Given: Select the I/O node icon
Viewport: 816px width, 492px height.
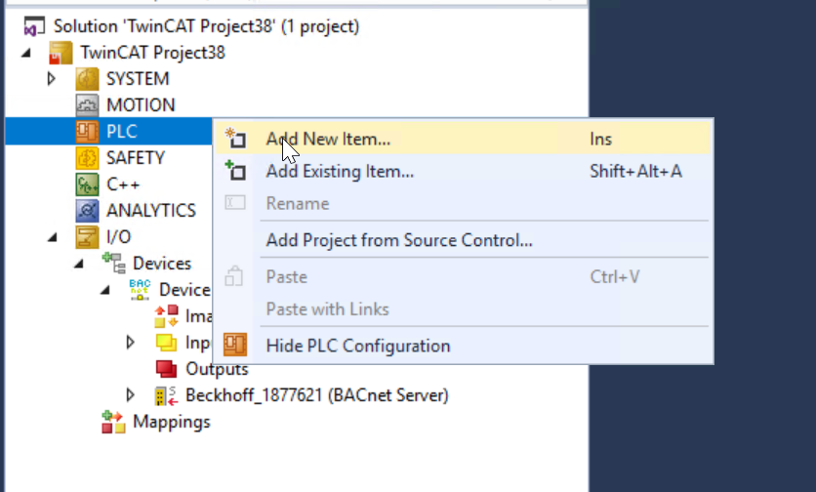Looking at the screenshot, I should click(x=87, y=237).
